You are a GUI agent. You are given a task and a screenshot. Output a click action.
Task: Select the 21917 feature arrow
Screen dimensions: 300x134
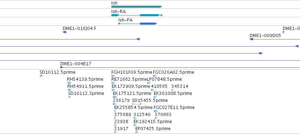point(115,132)
